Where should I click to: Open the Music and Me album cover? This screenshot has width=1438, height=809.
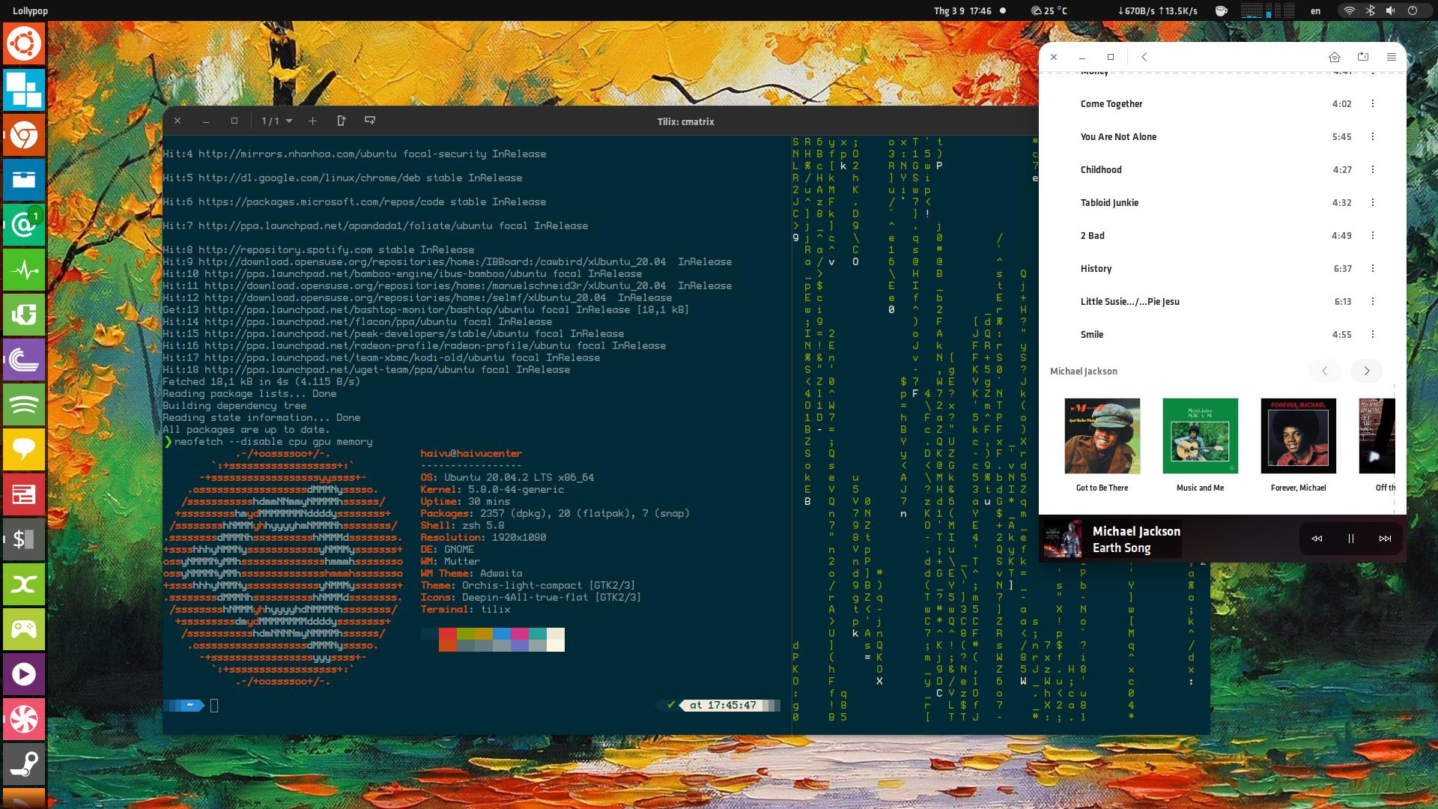[1200, 436]
